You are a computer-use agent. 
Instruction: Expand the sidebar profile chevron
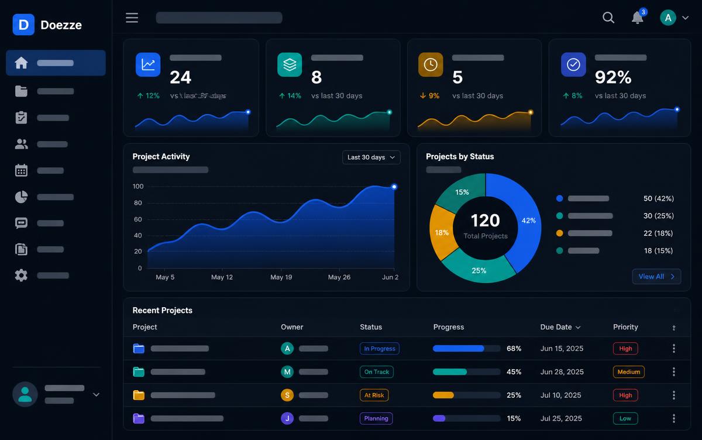(x=96, y=395)
